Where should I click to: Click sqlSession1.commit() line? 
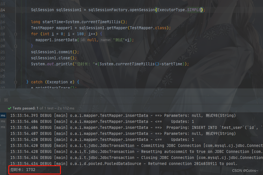coord(55,52)
